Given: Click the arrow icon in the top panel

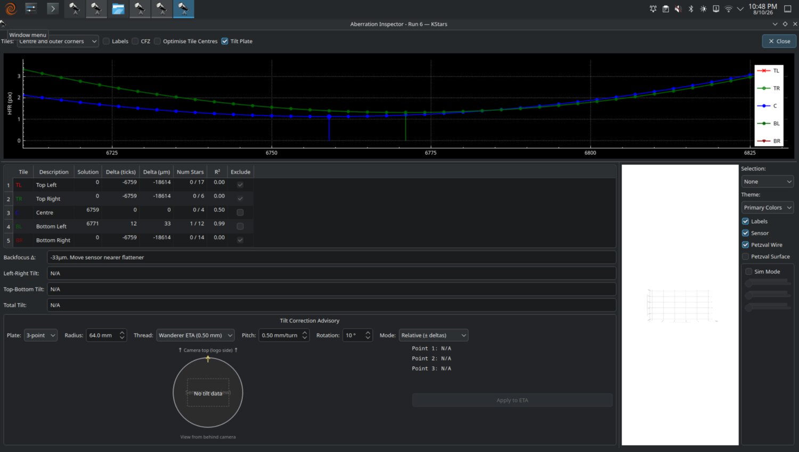Looking at the screenshot, I should [x=52, y=9].
